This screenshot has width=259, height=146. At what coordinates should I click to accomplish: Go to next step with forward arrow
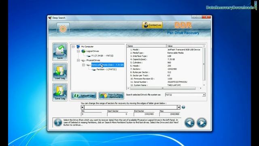coord(202,122)
